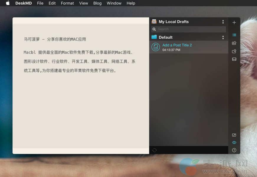Click the plus icon to add new post

coord(234,22)
